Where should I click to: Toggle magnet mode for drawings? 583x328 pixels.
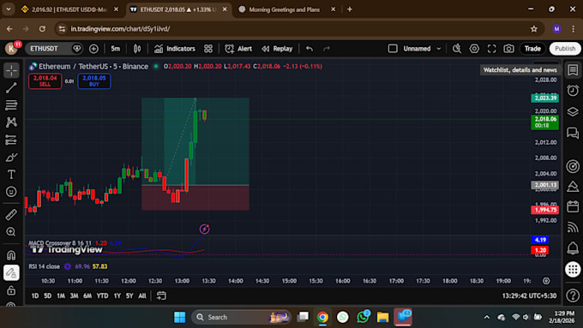coord(11,255)
